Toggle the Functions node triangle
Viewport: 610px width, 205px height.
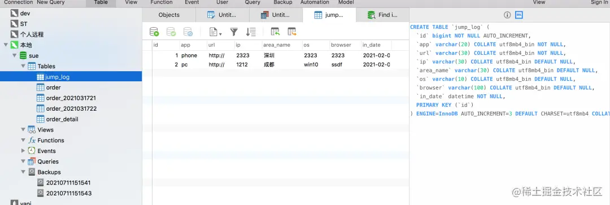(23, 140)
